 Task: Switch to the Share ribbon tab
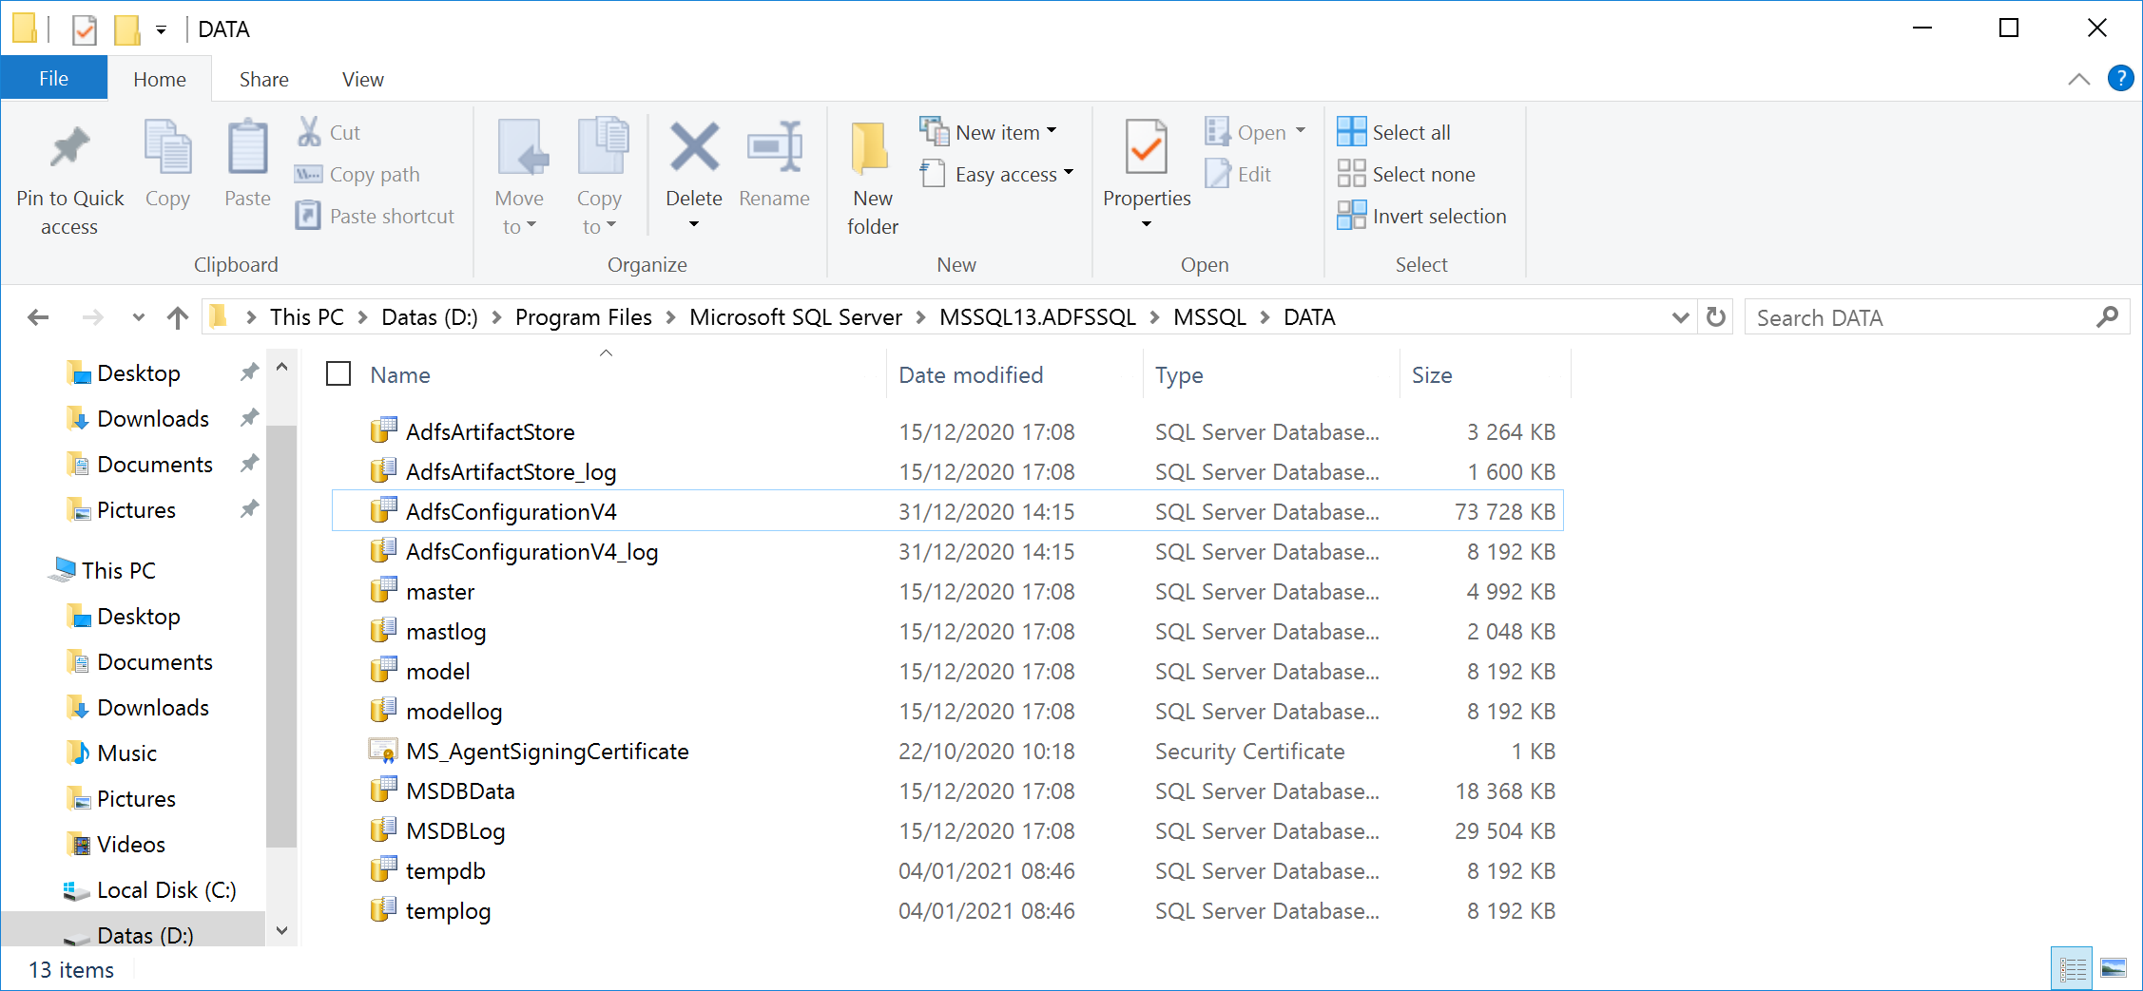pos(263,79)
